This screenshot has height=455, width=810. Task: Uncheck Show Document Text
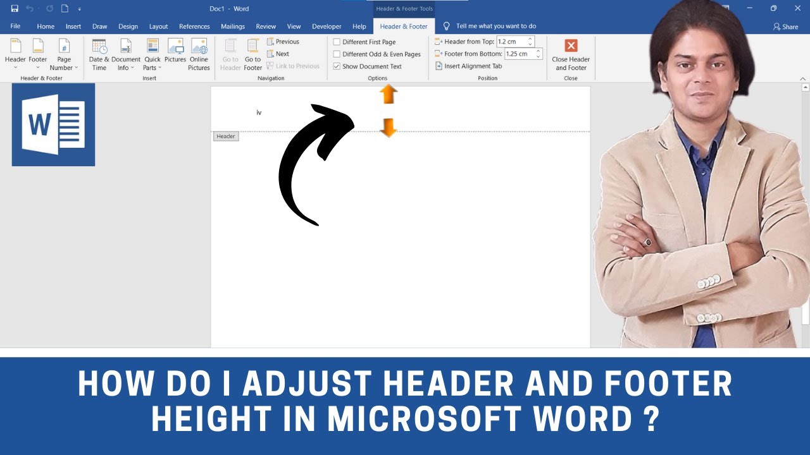coord(368,66)
